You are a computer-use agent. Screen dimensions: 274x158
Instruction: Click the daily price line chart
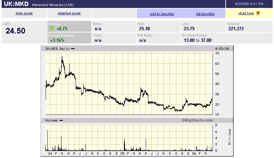129,84
